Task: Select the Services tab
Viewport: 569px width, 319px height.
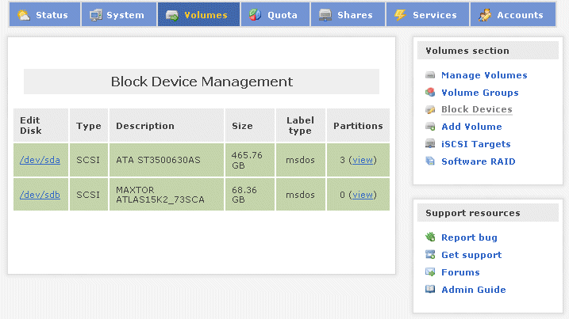Action: click(426, 15)
